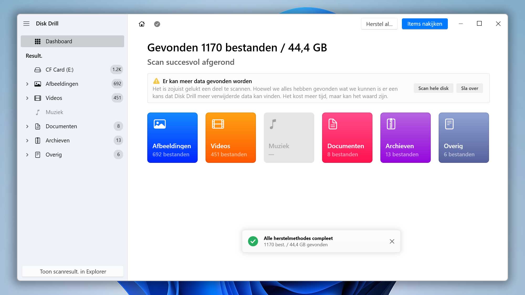Open the Overig category in sidebar
The image size is (525, 295).
coord(72,155)
